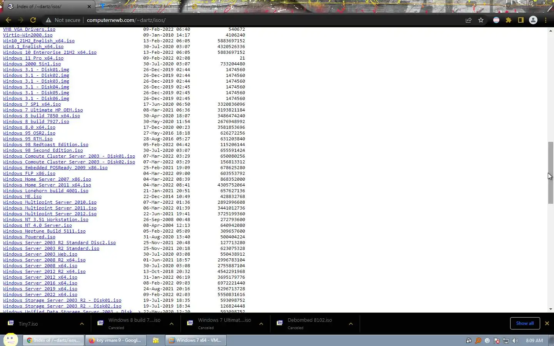Switch to Chrome Index of /~dartz/isos taskbar item

coord(54,340)
